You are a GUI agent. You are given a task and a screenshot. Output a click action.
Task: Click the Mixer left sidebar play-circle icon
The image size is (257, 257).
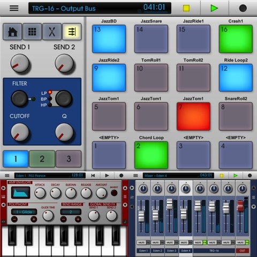pos(132,188)
